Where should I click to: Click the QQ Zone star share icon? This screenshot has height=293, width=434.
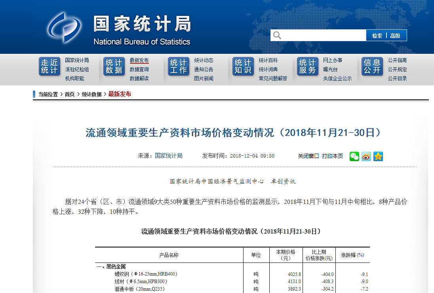[378, 156]
